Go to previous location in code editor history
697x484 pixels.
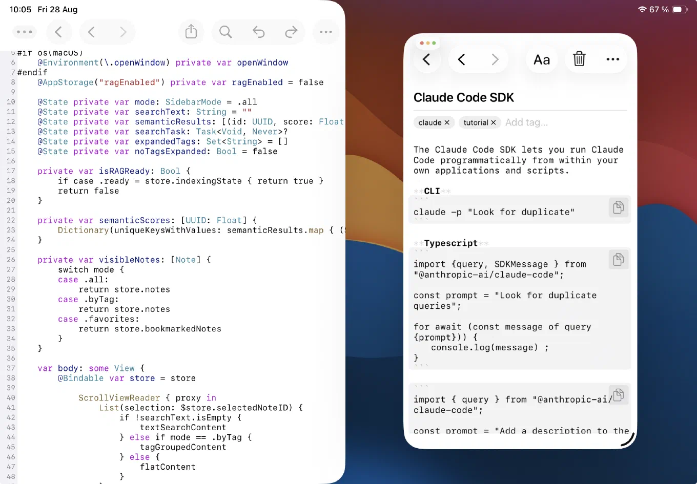tap(91, 32)
